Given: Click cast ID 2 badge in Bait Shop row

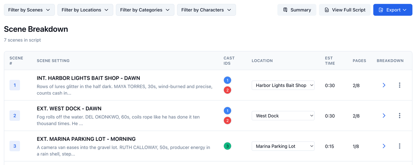Looking at the screenshot, I should [227, 90].
